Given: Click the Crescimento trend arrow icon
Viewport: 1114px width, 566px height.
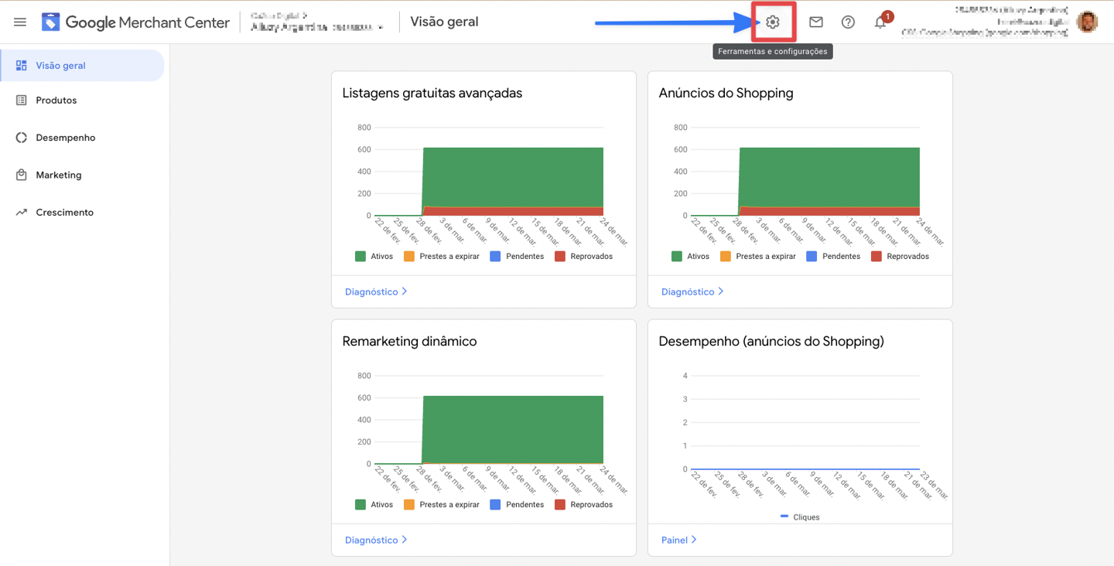Looking at the screenshot, I should point(22,213).
